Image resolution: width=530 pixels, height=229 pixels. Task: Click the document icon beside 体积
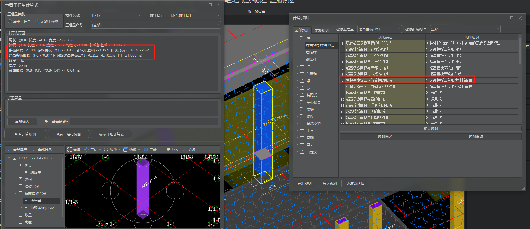click(x=20, y=179)
